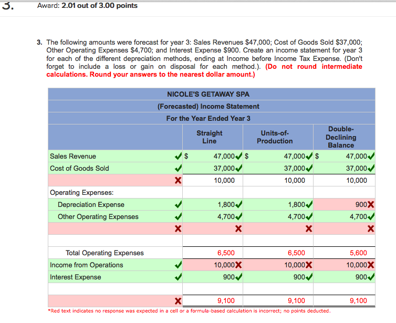Click the red X in the blank Straight Line cell below 4,700

click(x=238, y=229)
